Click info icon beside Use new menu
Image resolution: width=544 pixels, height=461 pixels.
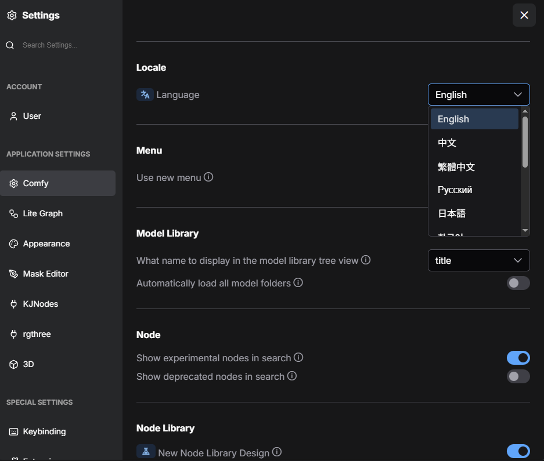tap(208, 177)
